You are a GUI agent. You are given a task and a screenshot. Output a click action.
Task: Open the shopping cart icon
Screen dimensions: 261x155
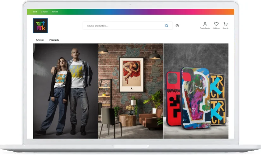[x=225, y=24]
